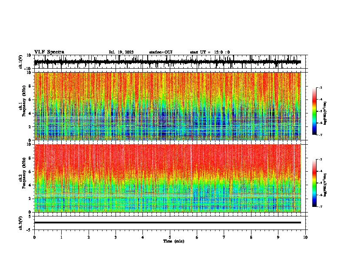Click the "-7" tick on ch.2 colorbar

[321, 206]
